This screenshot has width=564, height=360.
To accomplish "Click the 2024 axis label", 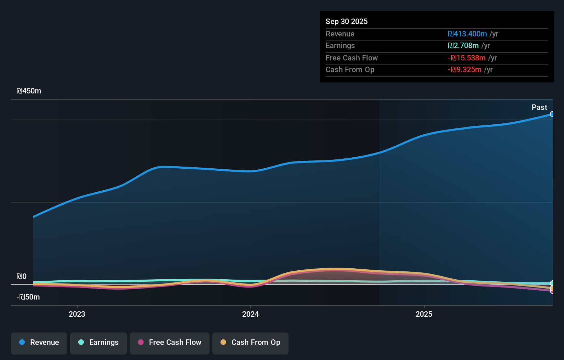I will click(x=250, y=314).
